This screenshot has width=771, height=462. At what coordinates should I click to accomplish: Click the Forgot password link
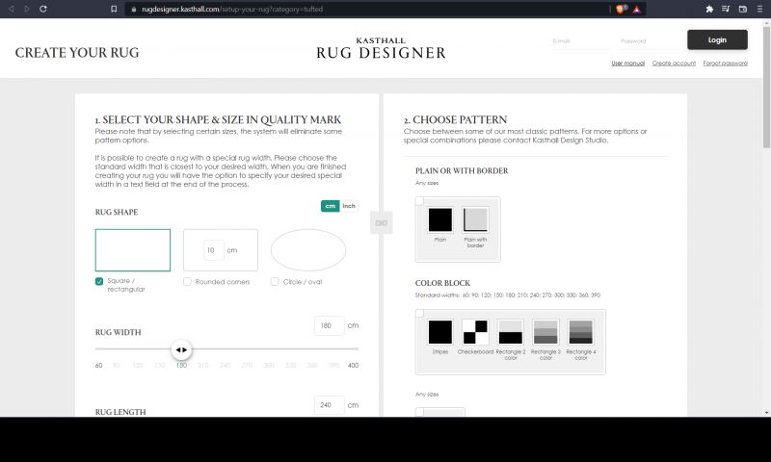coord(725,63)
